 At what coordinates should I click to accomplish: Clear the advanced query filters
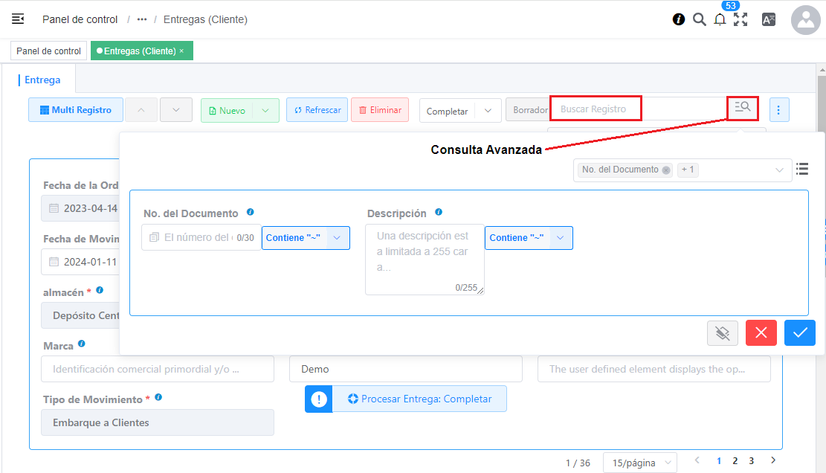tap(722, 333)
